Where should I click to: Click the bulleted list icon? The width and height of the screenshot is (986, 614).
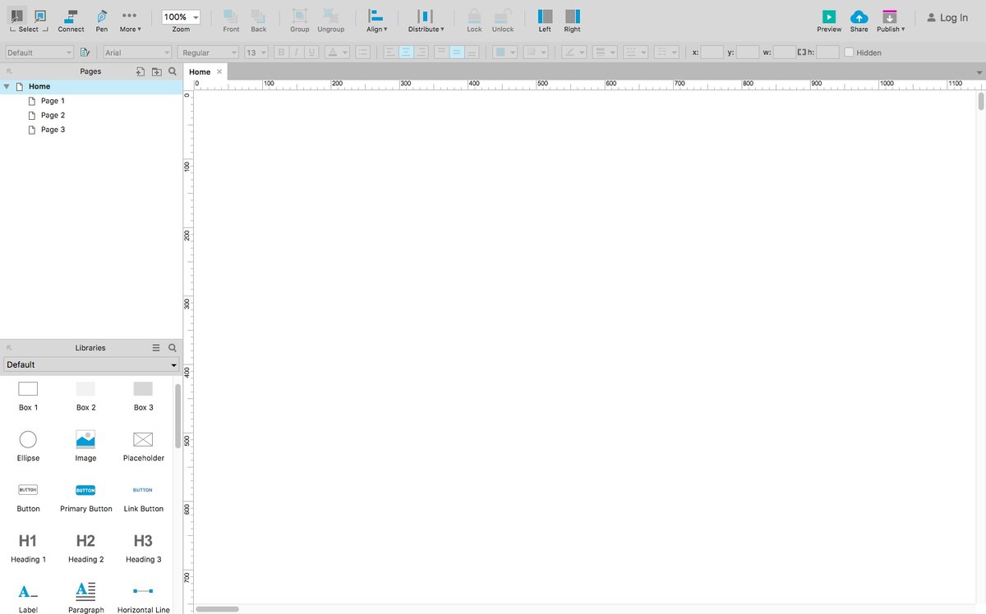(x=362, y=53)
